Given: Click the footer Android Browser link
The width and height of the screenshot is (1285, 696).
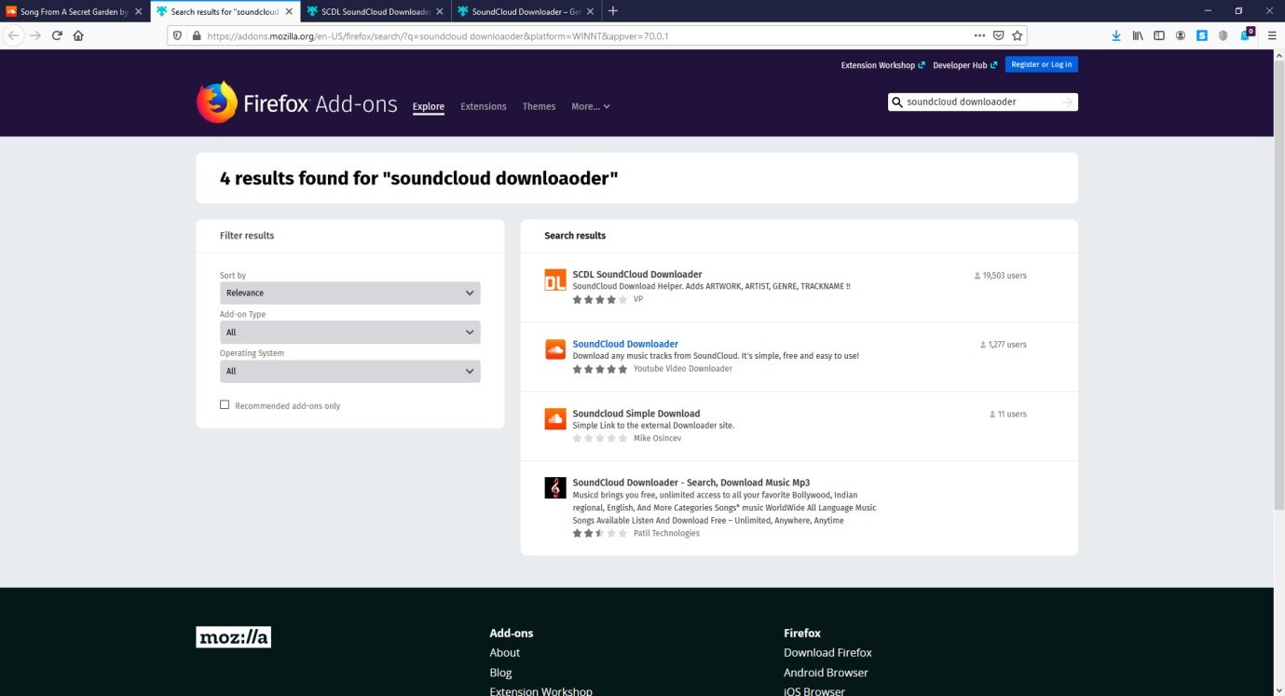Looking at the screenshot, I should coord(826,673).
